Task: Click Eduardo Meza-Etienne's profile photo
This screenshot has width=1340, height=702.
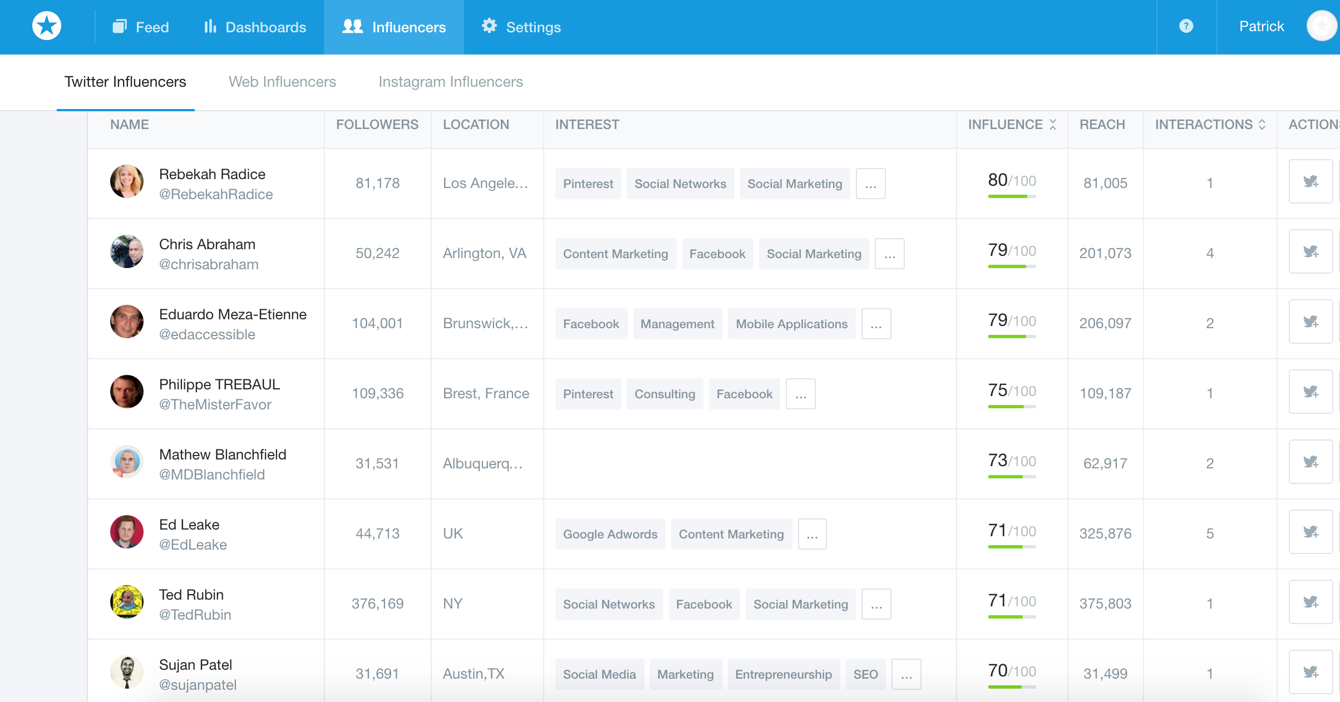Action: (127, 322)
